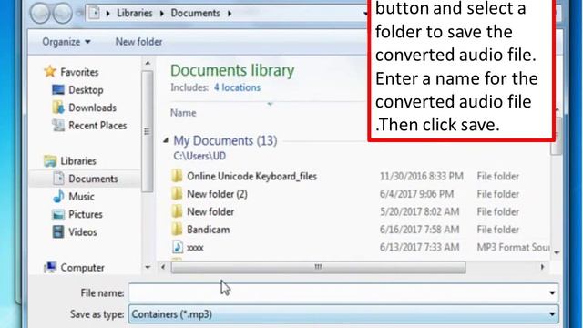Click the New folder (2) folder icon
The width and height of the screenshot is (583, 328).
[x=177, y=193]
